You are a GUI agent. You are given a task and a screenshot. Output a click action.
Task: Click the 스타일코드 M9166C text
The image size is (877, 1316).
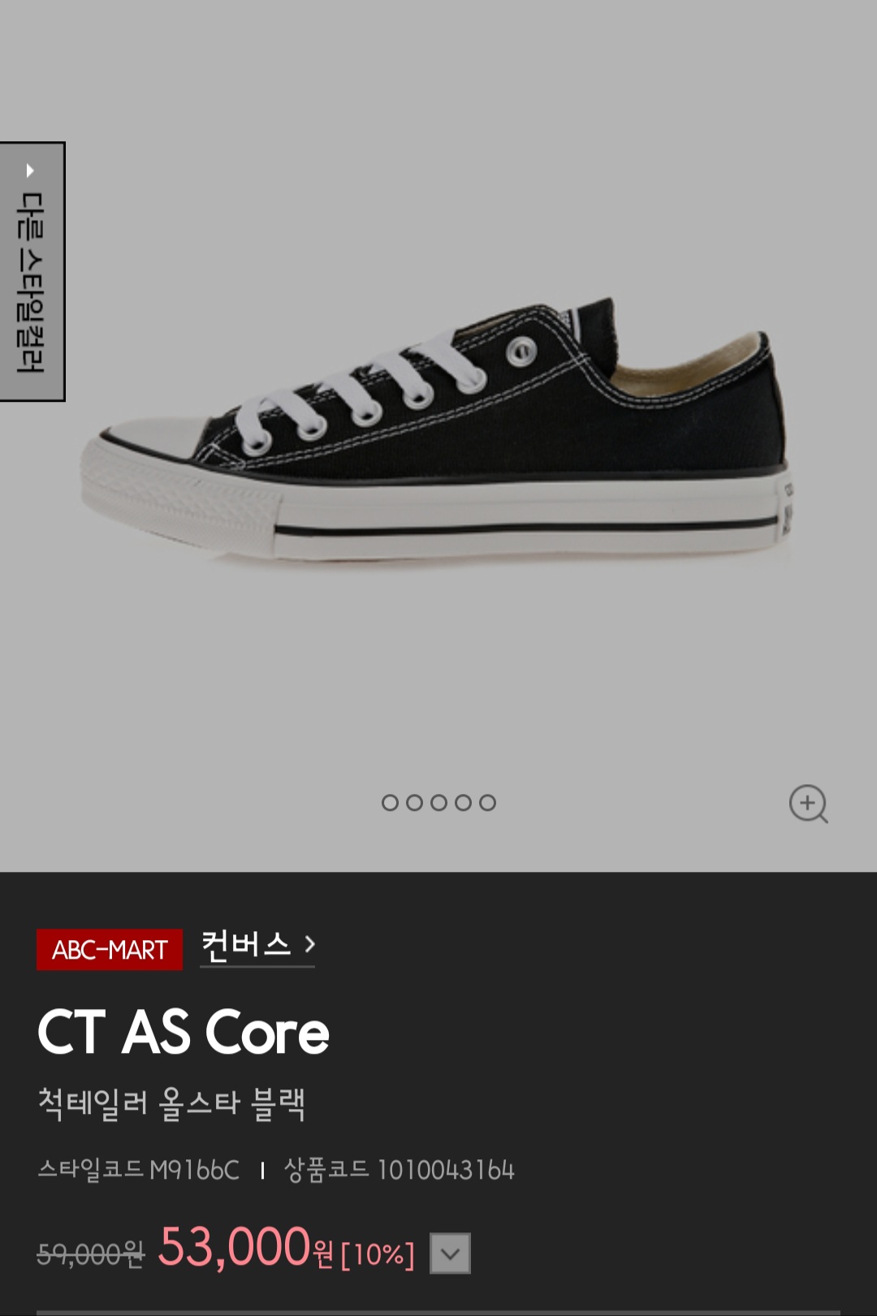(138, 1170)
